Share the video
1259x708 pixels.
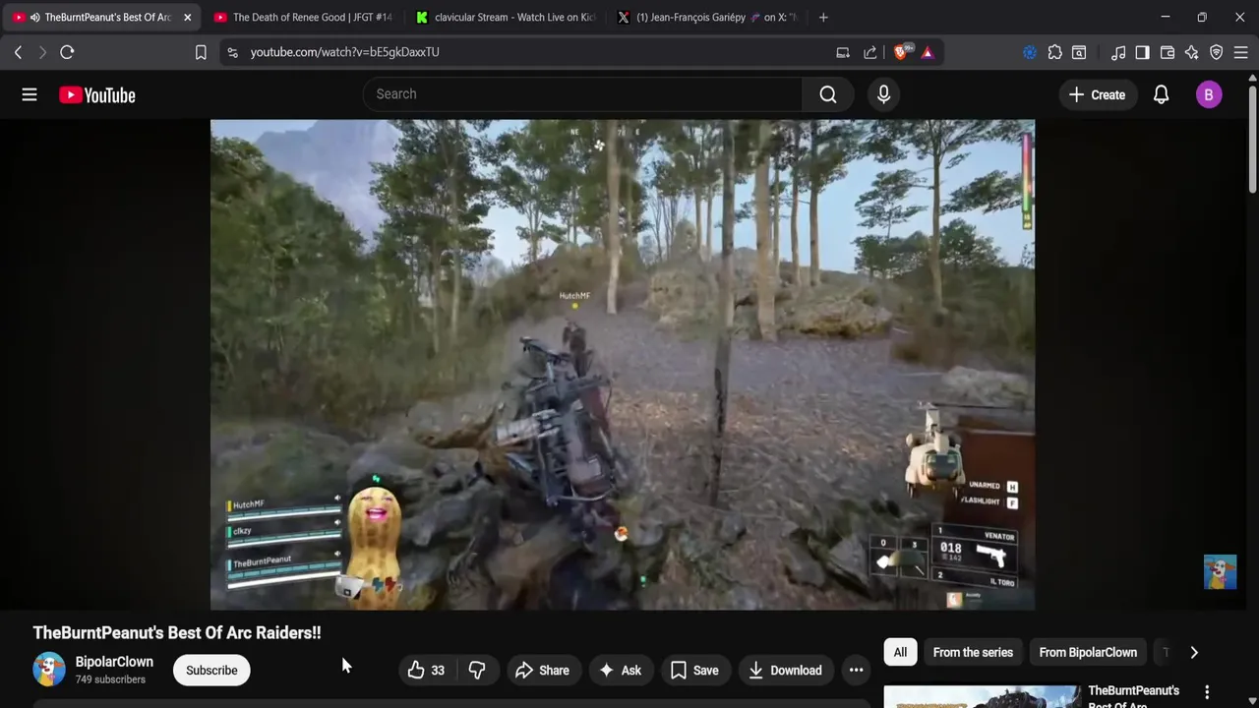coord(542,671)
